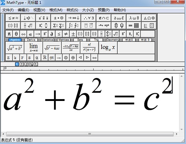
Task: Open the arrow symbols palette (→⇔↓)
Action: click(x=74, y=18)
